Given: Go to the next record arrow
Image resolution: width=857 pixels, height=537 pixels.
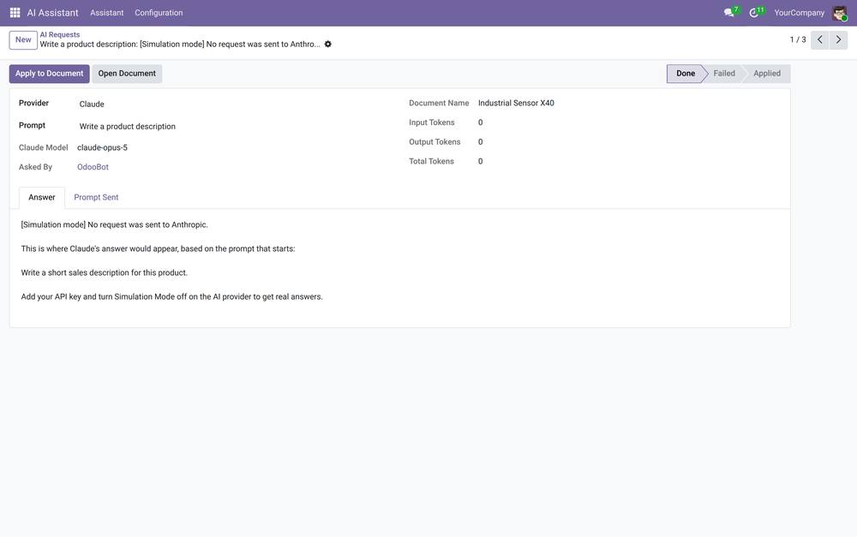Looking at the screenshot, I should click(x=838, y=40).
